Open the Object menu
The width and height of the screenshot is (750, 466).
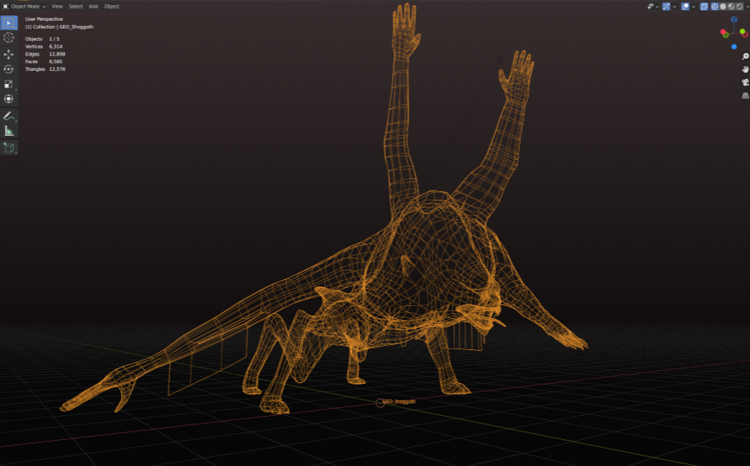[112, 6]
